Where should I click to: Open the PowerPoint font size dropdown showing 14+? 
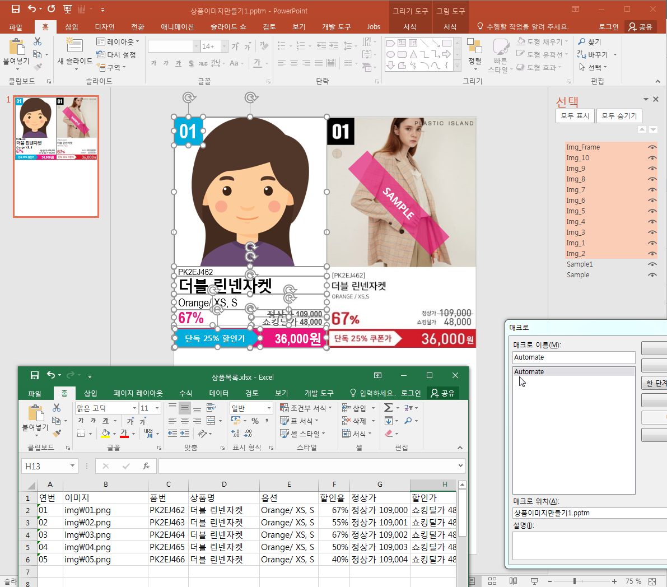click(x=224, y=46)
